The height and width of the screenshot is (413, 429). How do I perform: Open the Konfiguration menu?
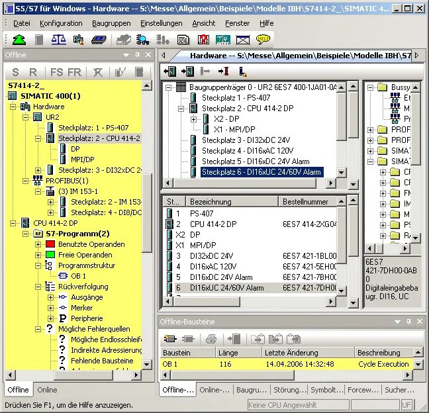click(61, 24)
